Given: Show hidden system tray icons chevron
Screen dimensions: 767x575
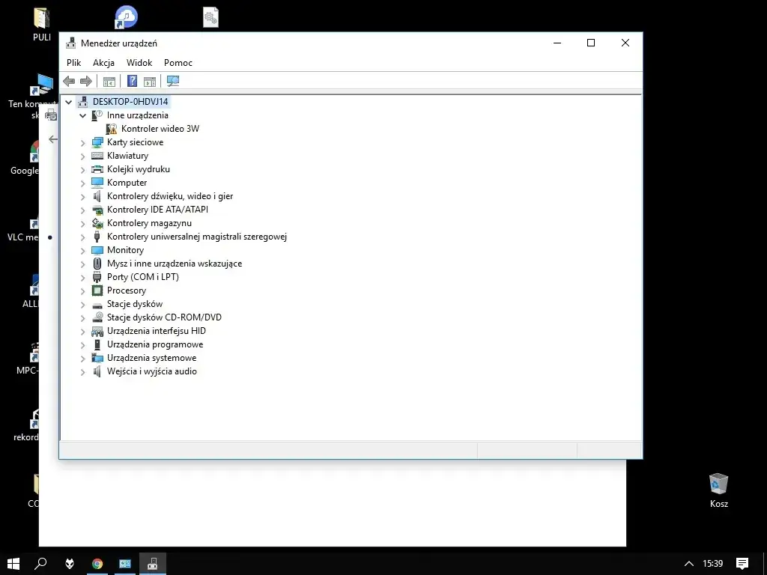Looking at the screenshot, I should click(689, 564).
